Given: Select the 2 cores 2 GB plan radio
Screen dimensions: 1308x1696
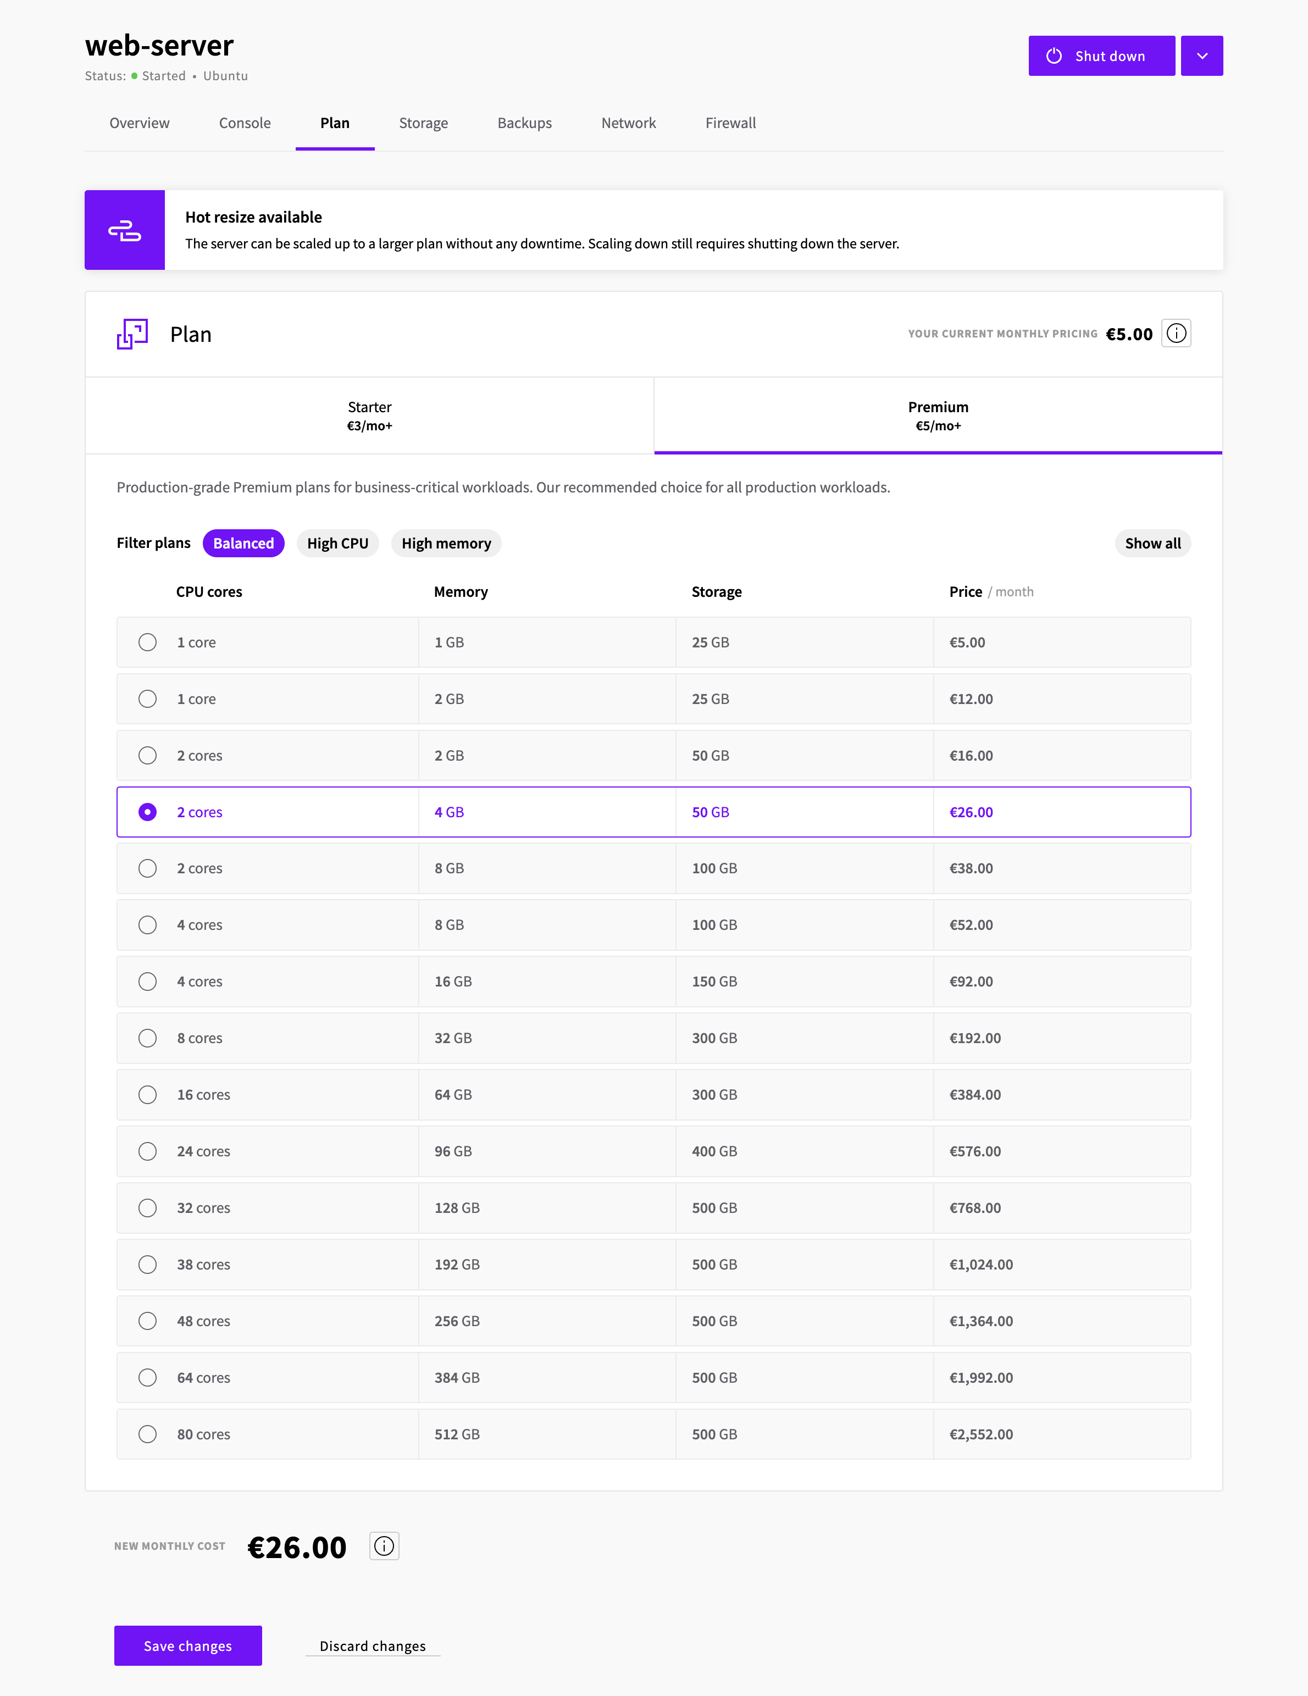Looking at the screenshot, I should 148,756.
